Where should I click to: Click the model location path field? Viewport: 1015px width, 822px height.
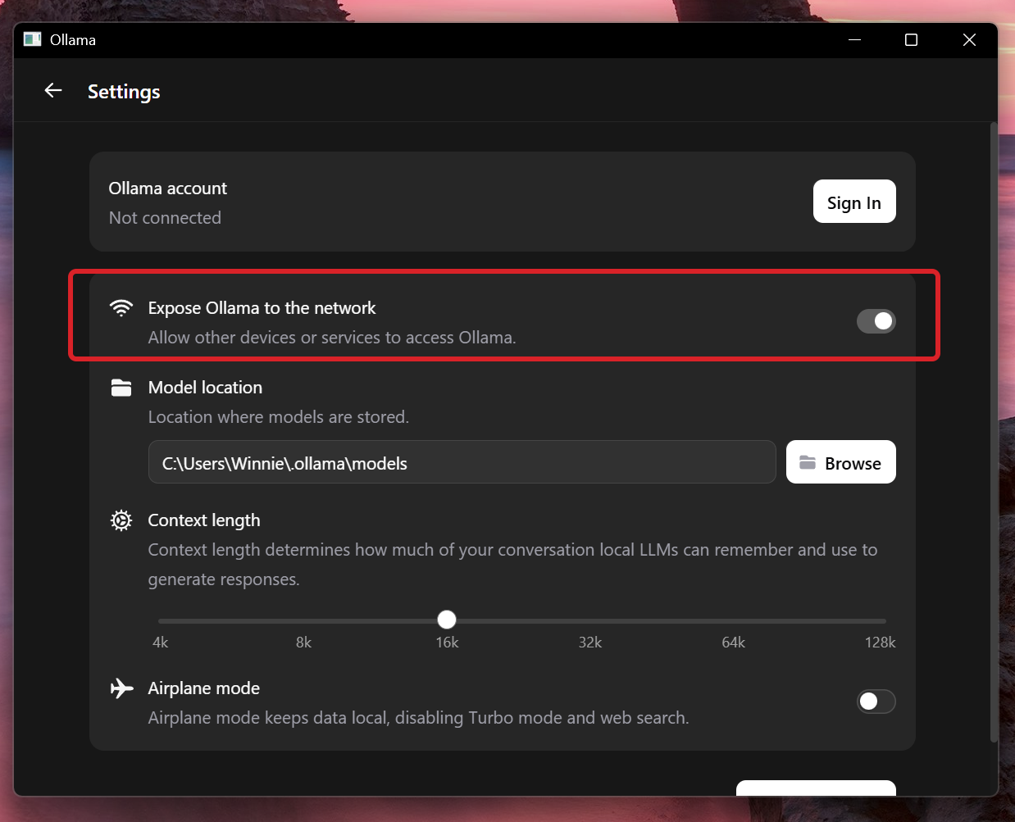click(462, 462)
